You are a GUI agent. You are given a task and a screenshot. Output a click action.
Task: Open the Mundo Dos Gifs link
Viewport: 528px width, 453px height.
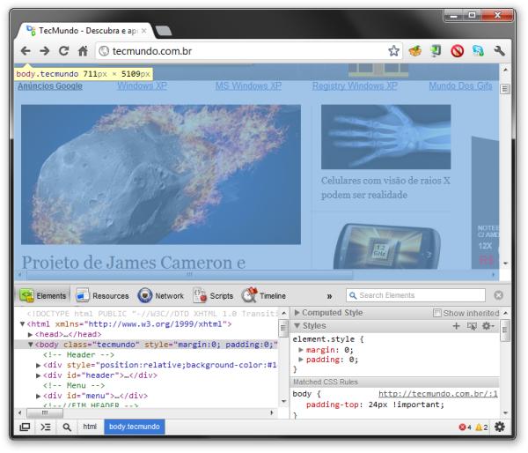460,86
